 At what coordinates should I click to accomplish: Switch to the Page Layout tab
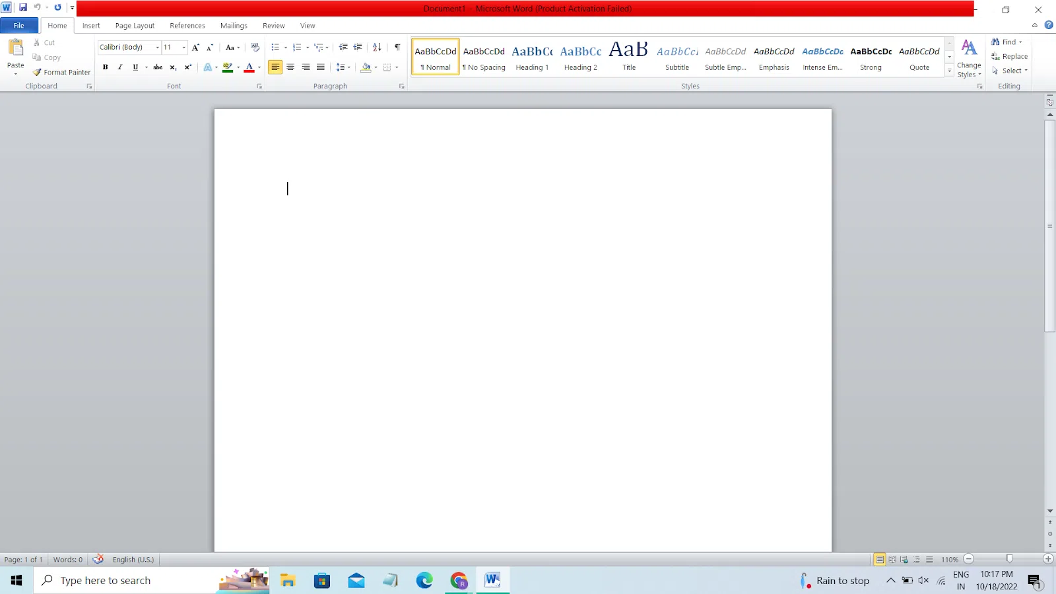tap(135, 26)
